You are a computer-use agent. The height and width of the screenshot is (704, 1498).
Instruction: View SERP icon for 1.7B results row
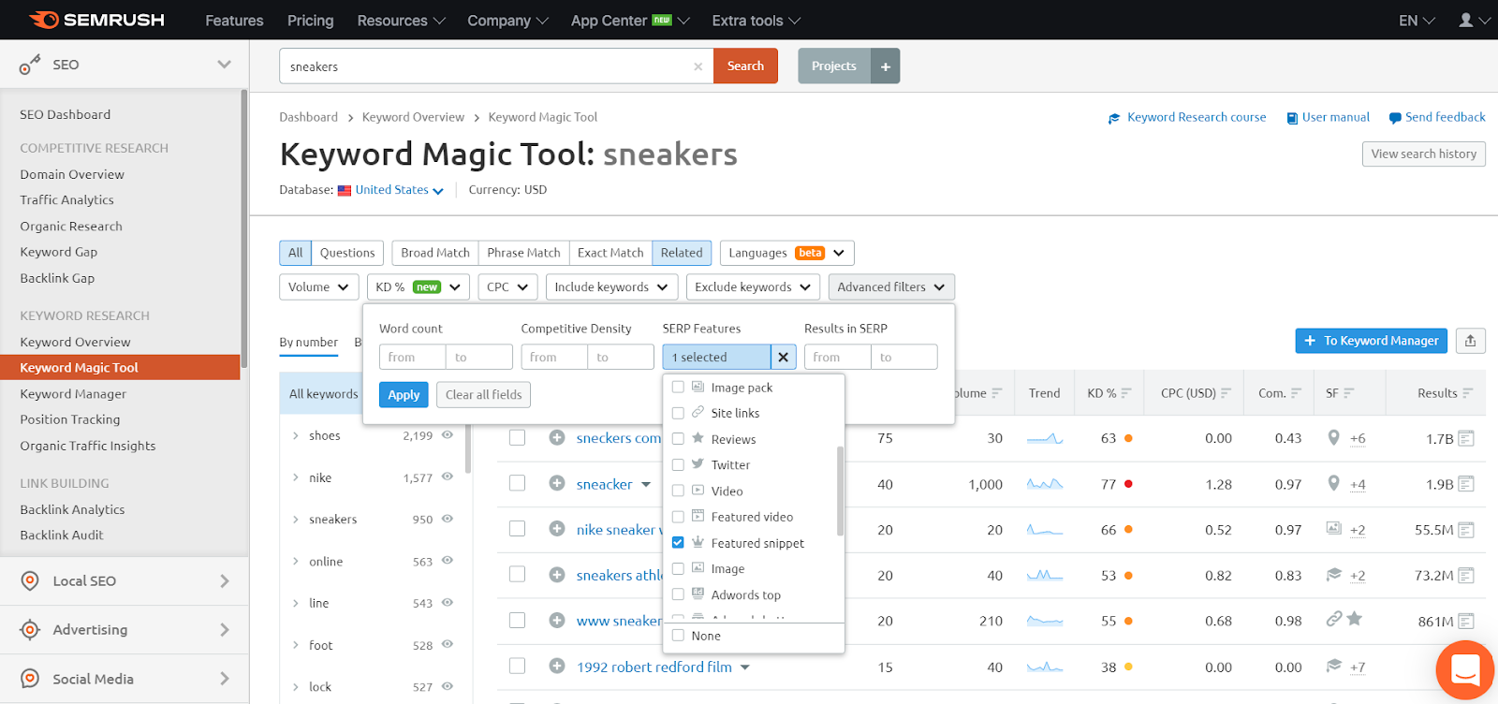click(1466, 438)
